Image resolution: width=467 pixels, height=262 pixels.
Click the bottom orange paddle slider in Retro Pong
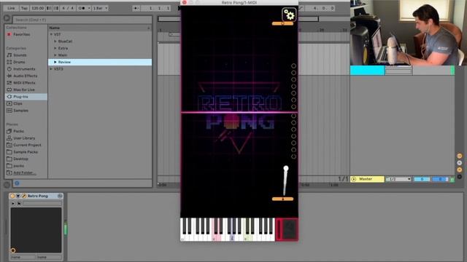pos(282,199)
